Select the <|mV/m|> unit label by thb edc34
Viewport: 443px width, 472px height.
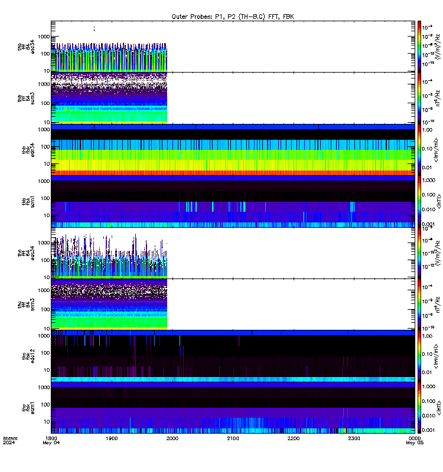437,150
